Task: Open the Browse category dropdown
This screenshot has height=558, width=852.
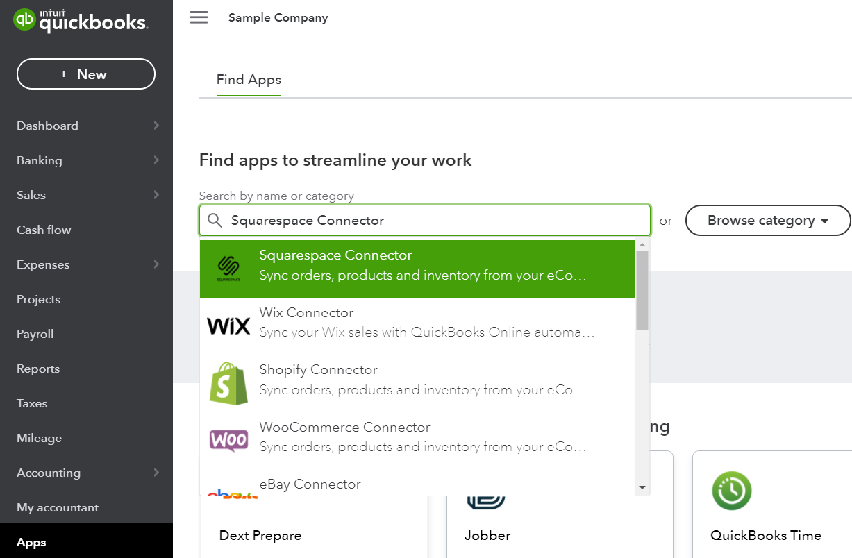Action: tap(768, 221)
